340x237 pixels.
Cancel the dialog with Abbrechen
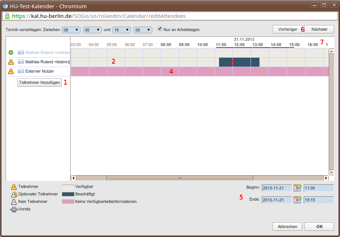287,227
